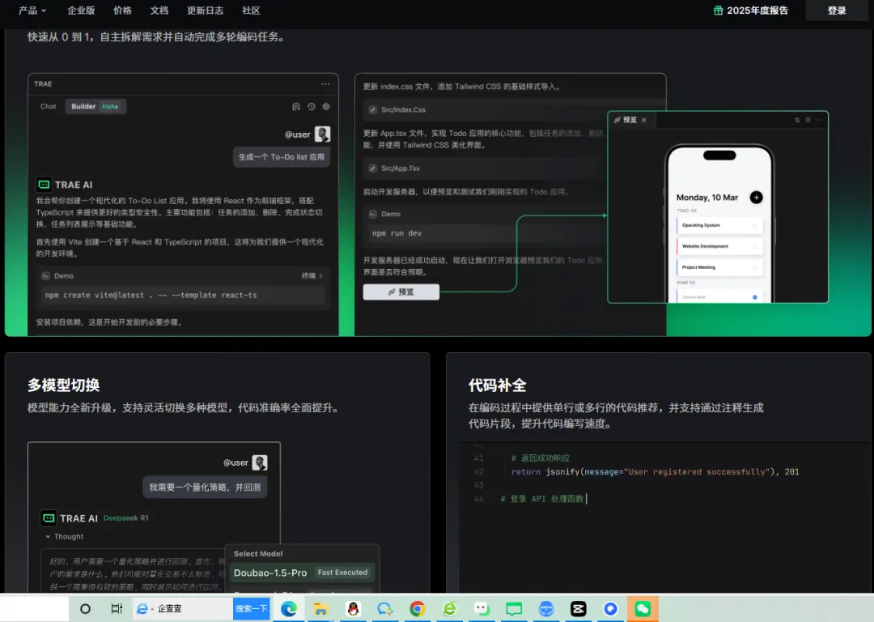Screen dimensions: 874x622
Task: Click Src/App.Tsx file label
Action: pos(401,168)
